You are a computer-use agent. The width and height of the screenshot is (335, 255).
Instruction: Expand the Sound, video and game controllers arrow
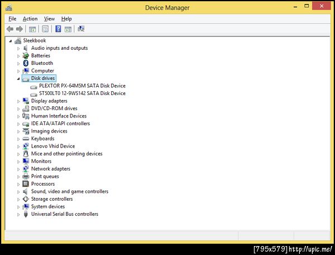(x=18, y=192)
